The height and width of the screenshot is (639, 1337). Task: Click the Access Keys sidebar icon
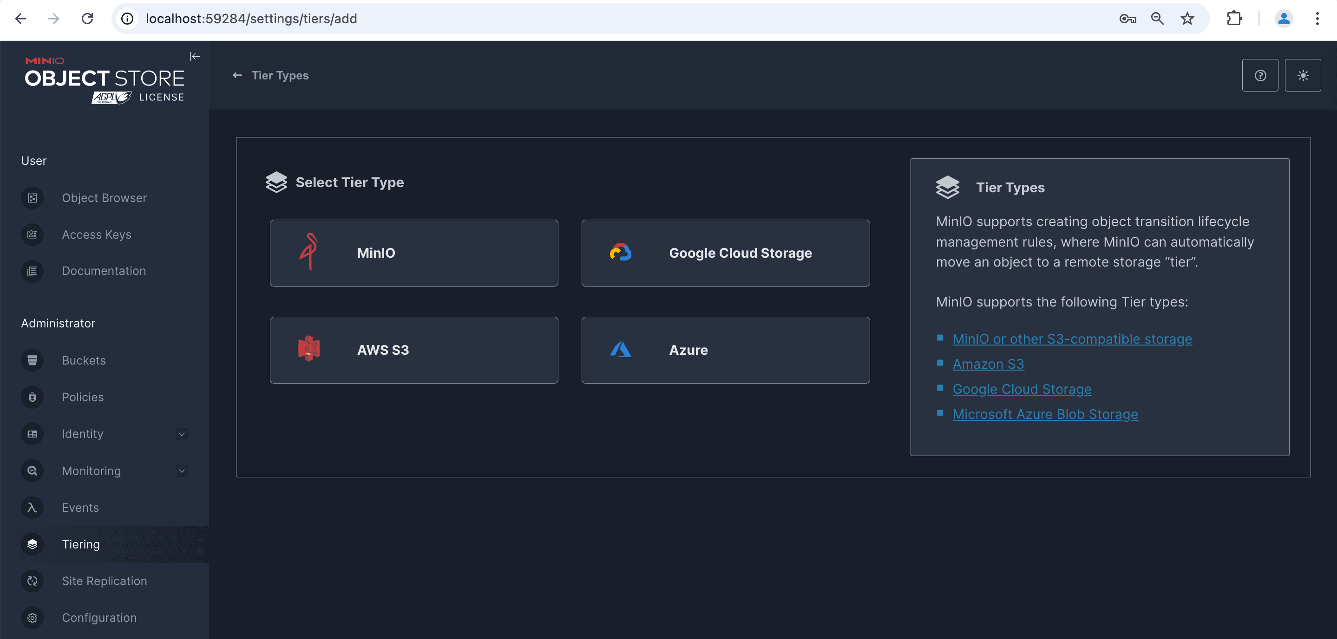point(32,235)
